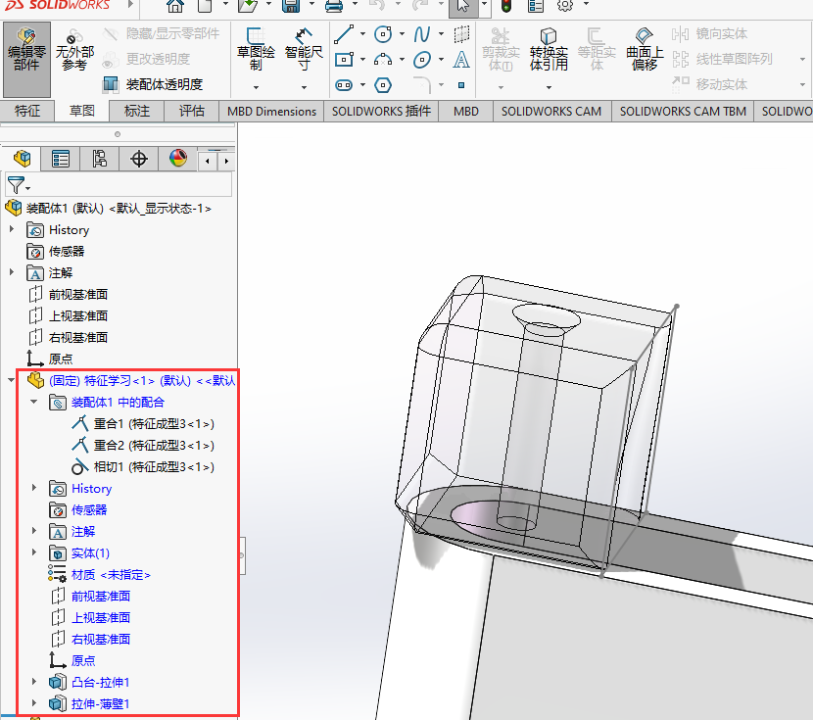Open the PropertyManager tab

pyautogui.click(x=61, y=159)
